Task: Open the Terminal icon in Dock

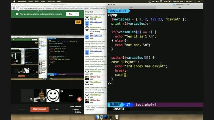Action: point(110,117)
